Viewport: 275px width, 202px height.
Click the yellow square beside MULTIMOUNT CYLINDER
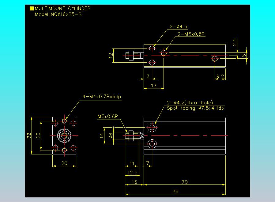point(32,8)
